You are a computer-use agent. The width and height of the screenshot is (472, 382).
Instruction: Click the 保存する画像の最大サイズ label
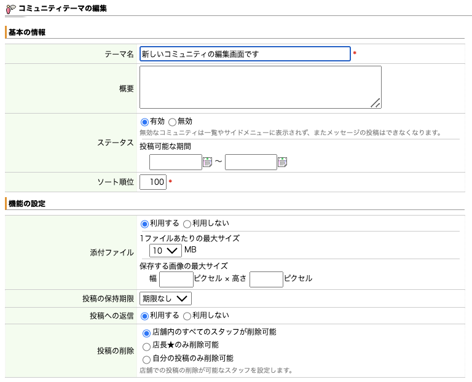click(184, 266)
